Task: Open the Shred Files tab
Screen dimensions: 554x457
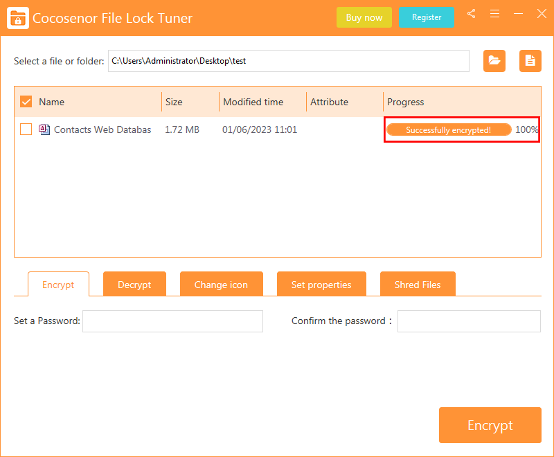Action: click(418, 284)
